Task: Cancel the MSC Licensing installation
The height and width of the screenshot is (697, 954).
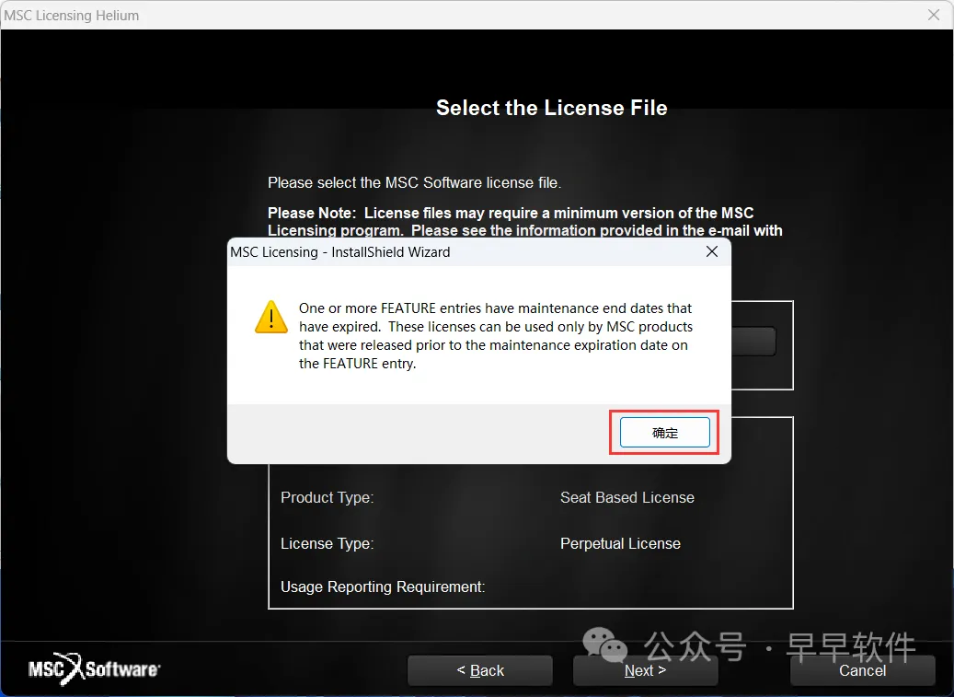Action: pos(862,670)
